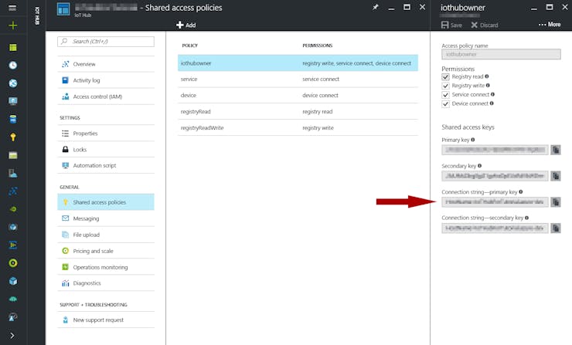Select the iothubowner policy row

click(x=298, y=63)
